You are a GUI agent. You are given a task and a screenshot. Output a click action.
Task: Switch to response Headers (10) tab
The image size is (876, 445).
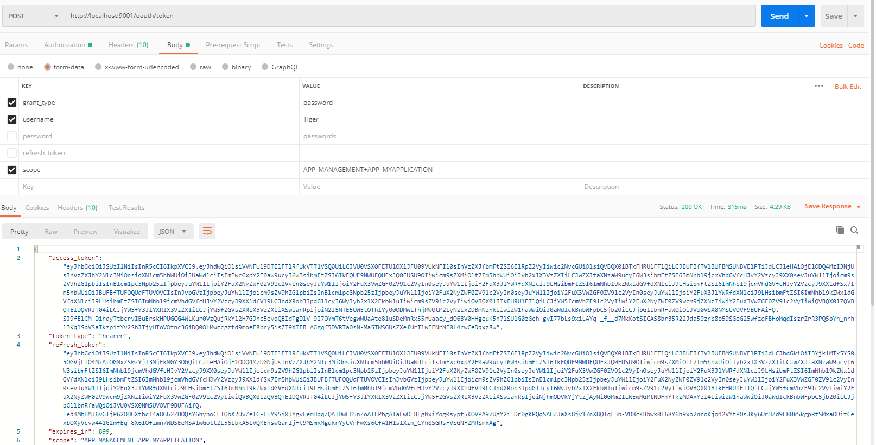(78, 208)
